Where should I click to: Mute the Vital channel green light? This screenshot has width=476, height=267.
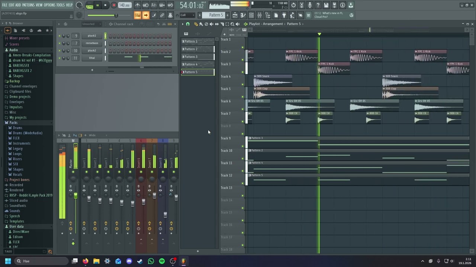point(59,58)
